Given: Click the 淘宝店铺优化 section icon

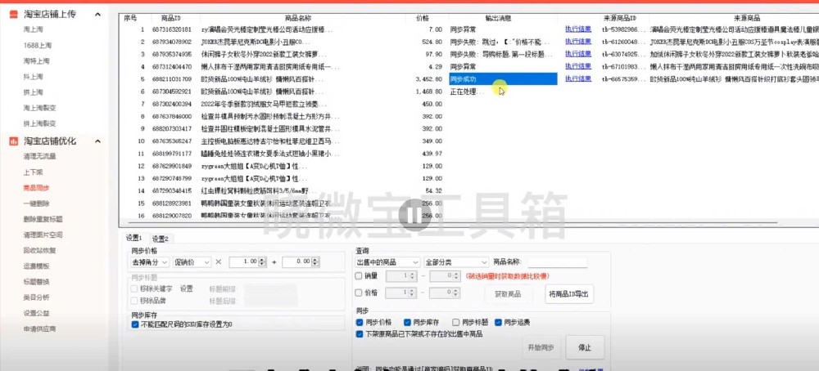Looking at the screenshot, I should [x=14, y=141].
